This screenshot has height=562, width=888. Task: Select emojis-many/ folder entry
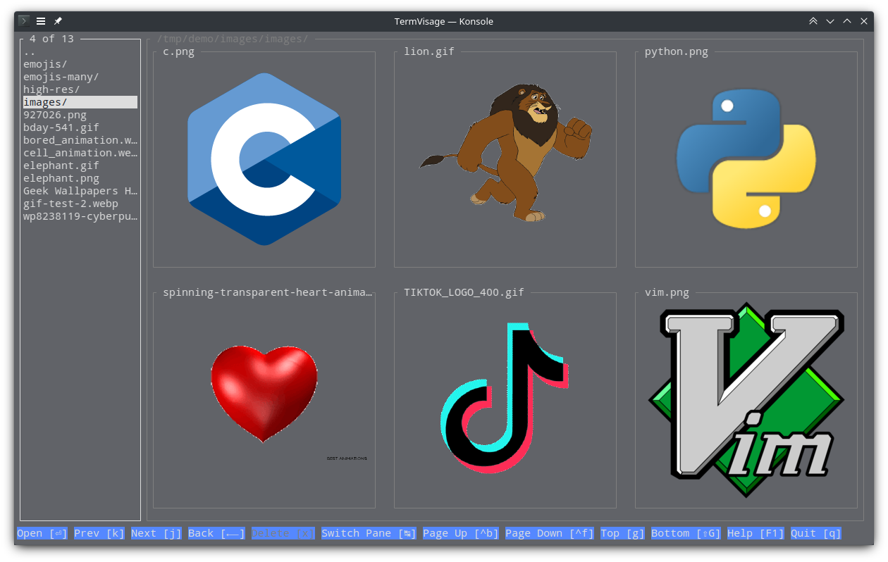[80, 77]
